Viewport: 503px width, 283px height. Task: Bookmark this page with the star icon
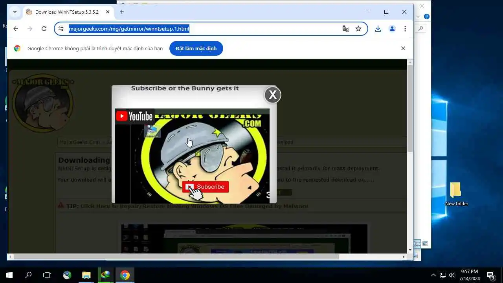358,29
